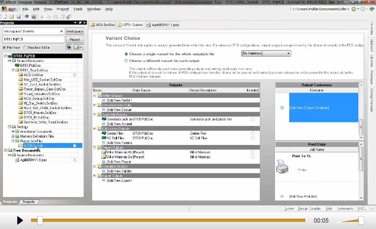Switch to the MCU.SchDoc document tab
Image resolution: width=376 pixels, height=229 pixels.
click(x=103, y=25)
